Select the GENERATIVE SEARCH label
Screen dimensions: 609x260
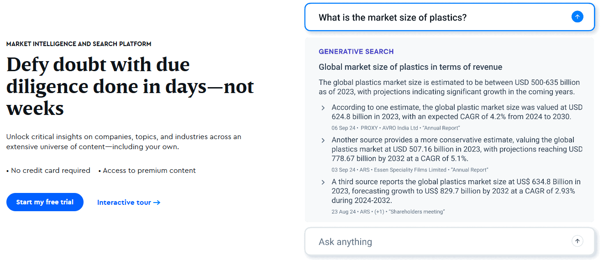point(356,52)
